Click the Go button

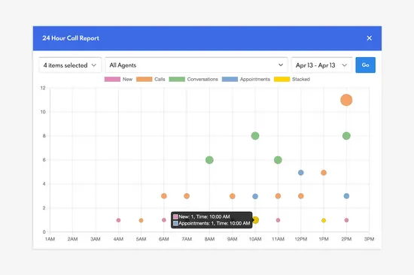pyautogui.click(x=365, y=65)
